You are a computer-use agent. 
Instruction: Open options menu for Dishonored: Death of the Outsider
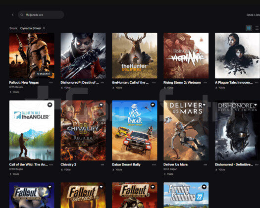coord(103,83)
